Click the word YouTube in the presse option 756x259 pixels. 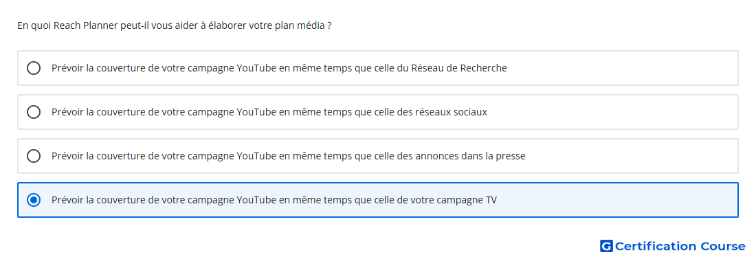(256, 156)
